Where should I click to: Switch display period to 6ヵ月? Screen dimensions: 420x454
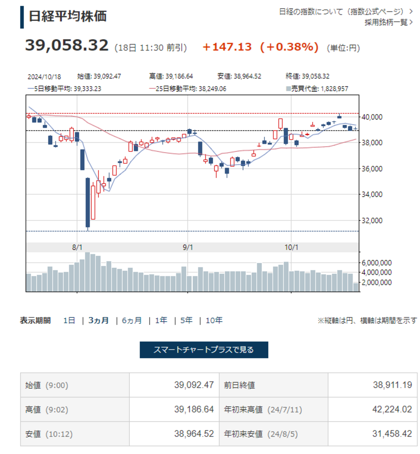click(x=132, y=320)
